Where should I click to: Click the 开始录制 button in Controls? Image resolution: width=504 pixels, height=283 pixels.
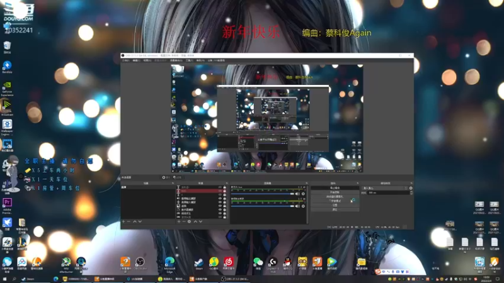point(335,192)
